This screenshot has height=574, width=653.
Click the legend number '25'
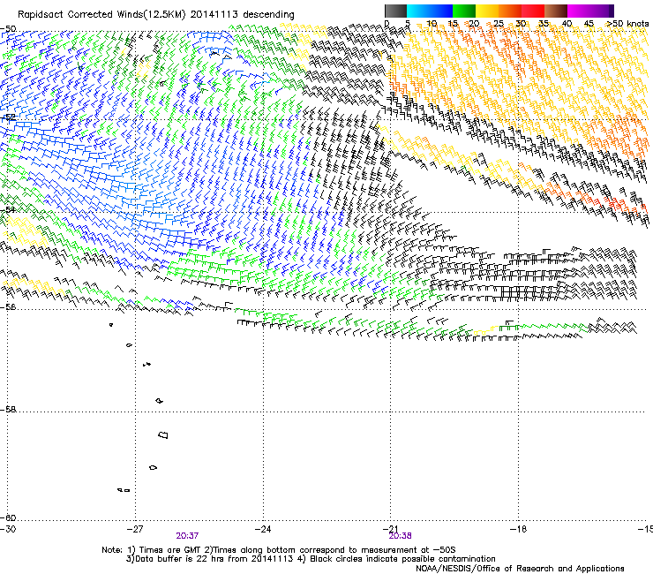[x=499, y=24]
